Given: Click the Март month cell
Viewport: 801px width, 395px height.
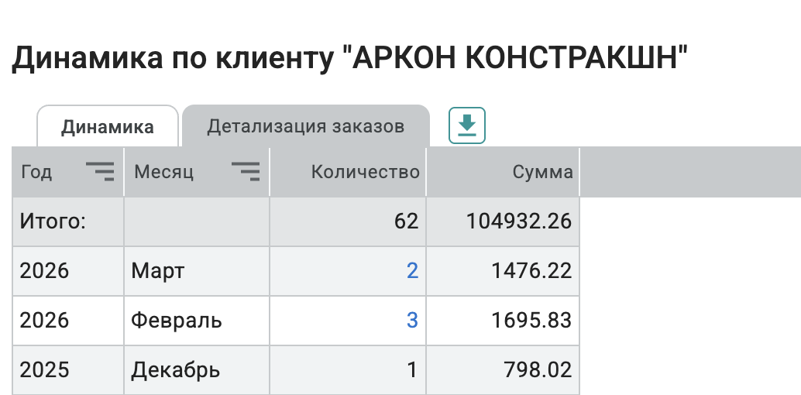Looking at the screenshot, I should pos(158,271).
